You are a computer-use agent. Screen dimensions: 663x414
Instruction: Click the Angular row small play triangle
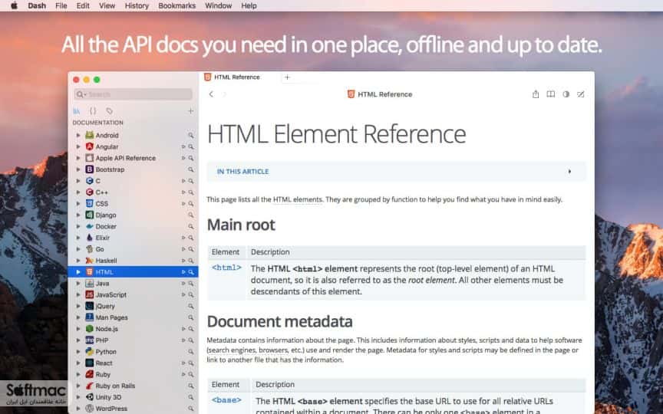point(183,146)
